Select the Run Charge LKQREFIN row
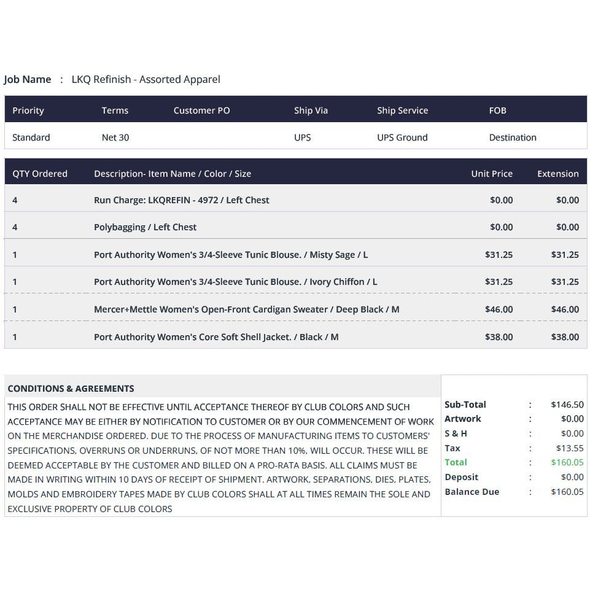Screen dimensions: 590x590 pyautogui.click(x=295, y=198)
